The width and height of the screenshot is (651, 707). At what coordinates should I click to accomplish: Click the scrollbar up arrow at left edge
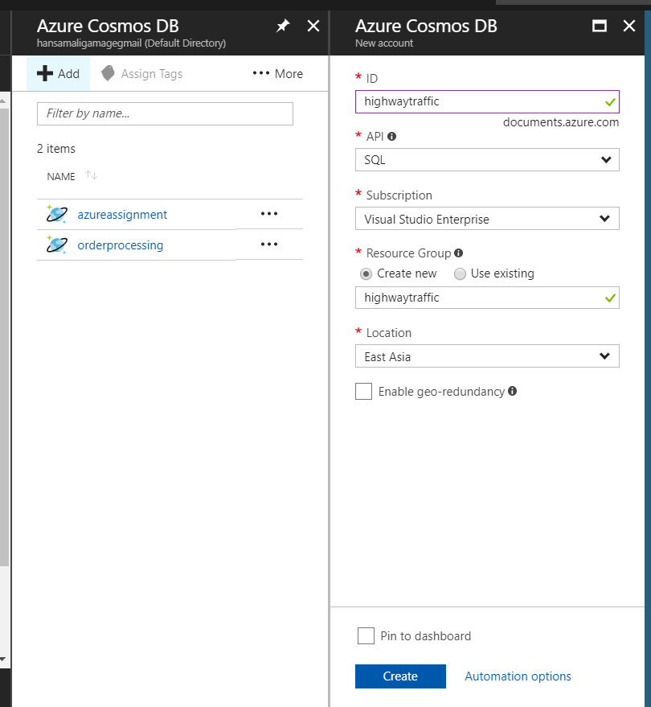[x=3, y=101]
